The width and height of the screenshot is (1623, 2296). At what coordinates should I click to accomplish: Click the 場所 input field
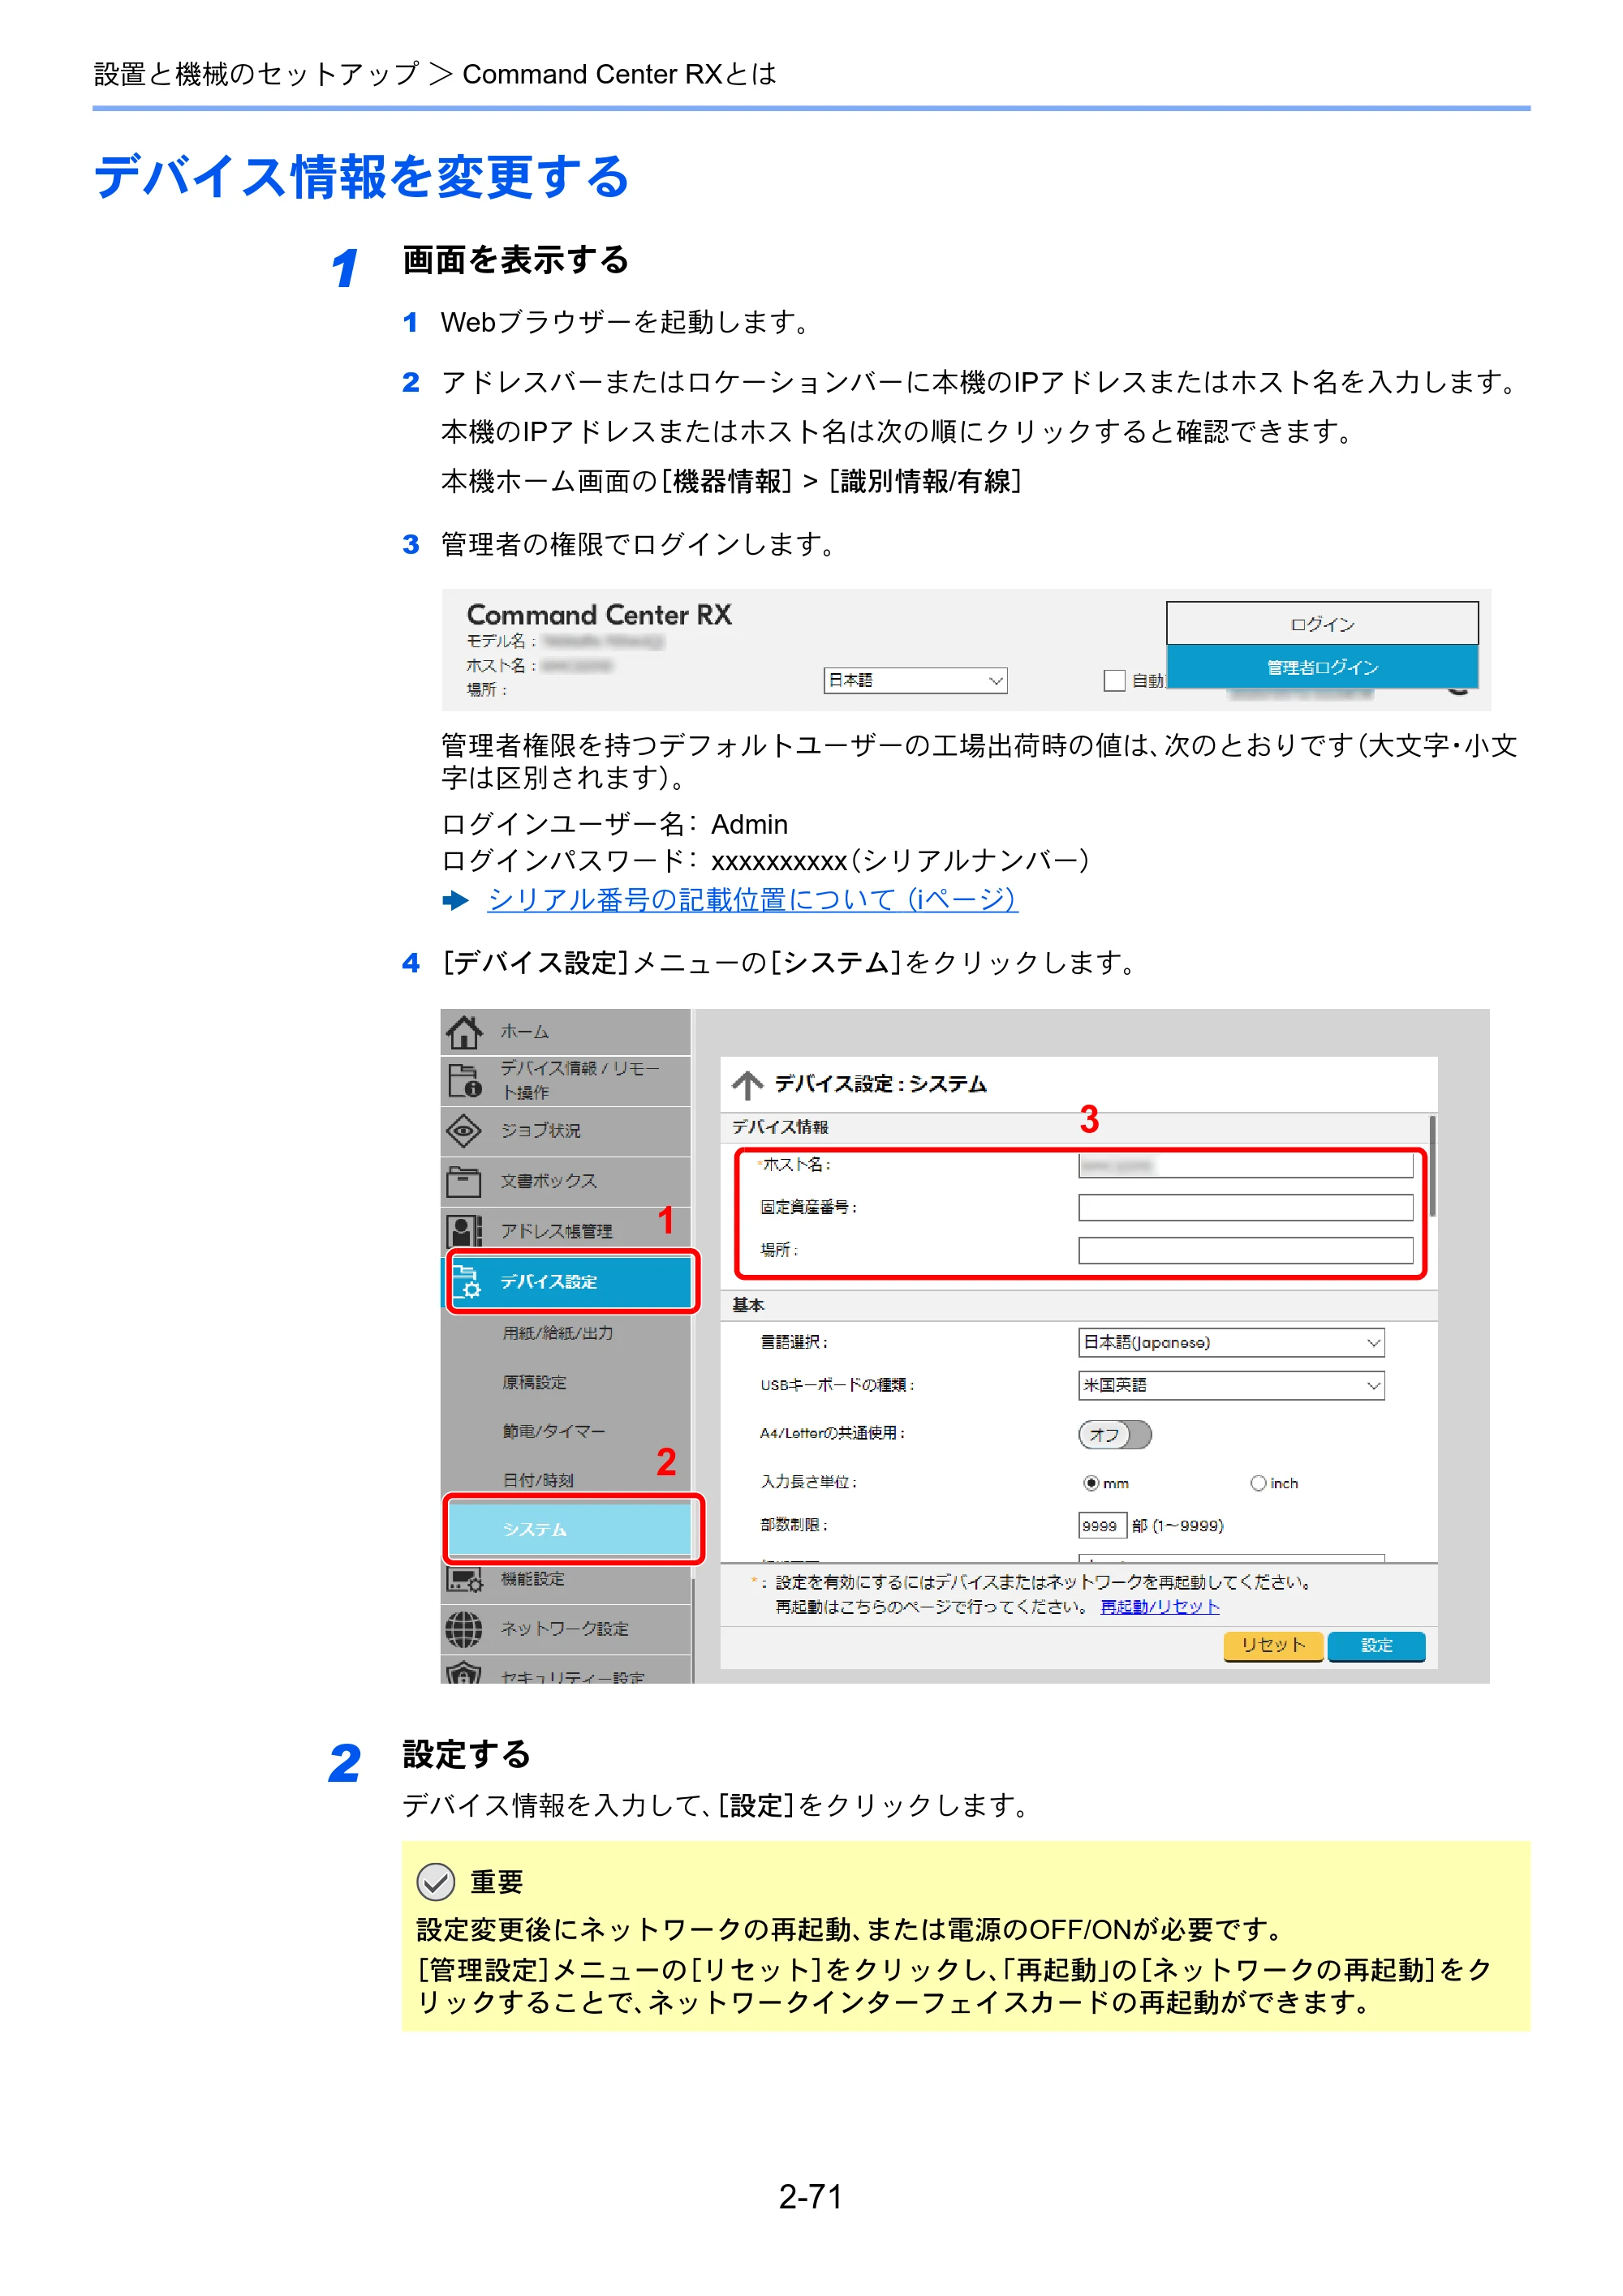1246,1250
